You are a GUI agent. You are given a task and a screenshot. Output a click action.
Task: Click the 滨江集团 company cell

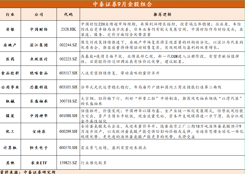(39, 45)
